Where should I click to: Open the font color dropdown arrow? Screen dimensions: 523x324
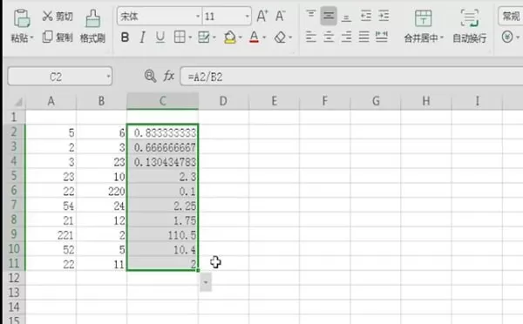[264, 37]
